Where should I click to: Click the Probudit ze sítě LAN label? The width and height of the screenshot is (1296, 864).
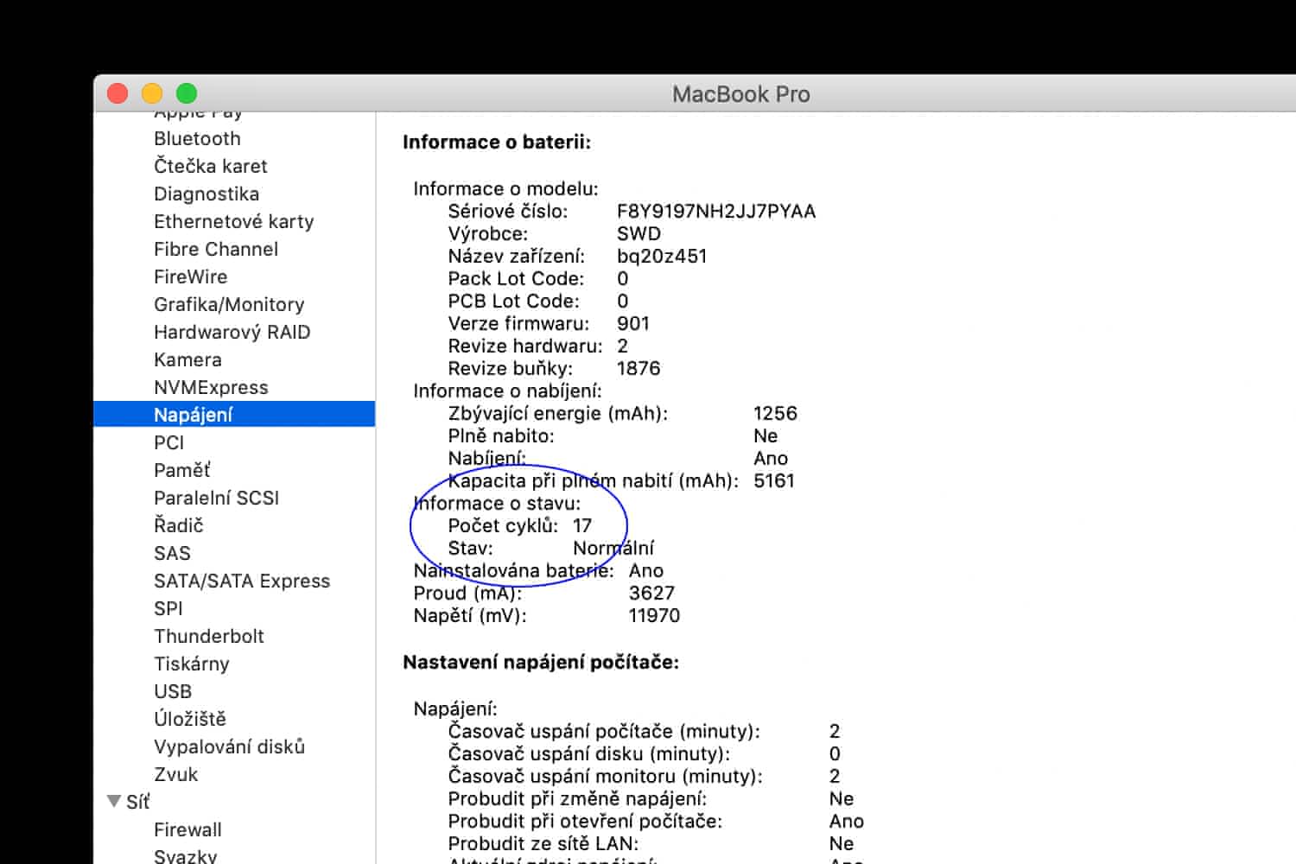coord(543,843)
